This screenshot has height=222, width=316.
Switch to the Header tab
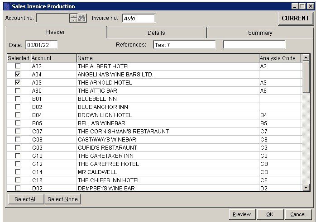[56, 32]
